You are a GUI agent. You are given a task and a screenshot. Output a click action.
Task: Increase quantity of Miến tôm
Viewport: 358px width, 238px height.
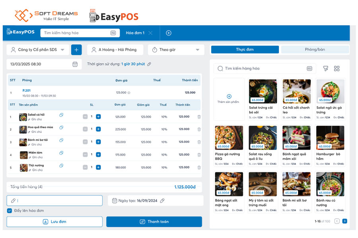point(98,155)
